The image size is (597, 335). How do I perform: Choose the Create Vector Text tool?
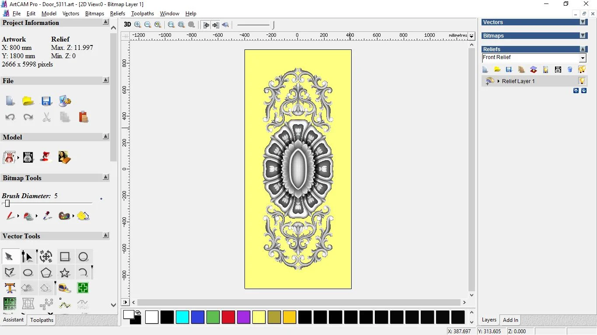click(x=10, y=288)
